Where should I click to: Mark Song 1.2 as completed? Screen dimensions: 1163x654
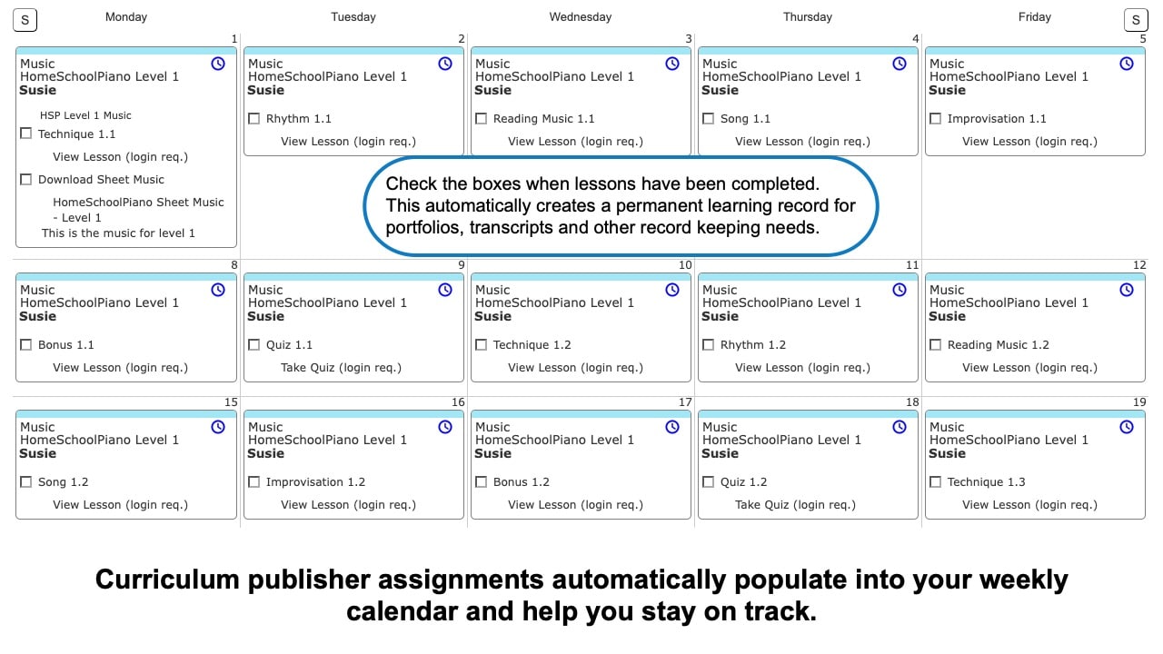click(26, 481)
